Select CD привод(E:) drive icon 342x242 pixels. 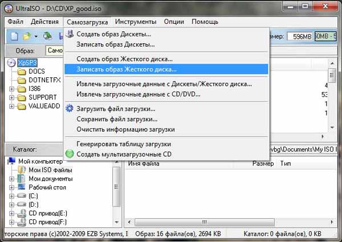(21, 214)
